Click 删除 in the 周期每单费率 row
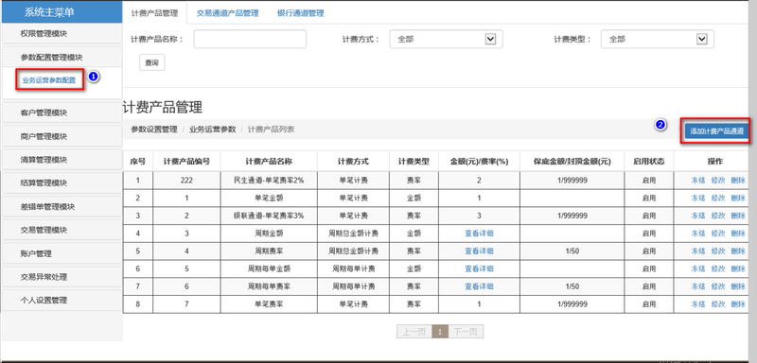The image size is (757, 363). (x=738, y=286)
